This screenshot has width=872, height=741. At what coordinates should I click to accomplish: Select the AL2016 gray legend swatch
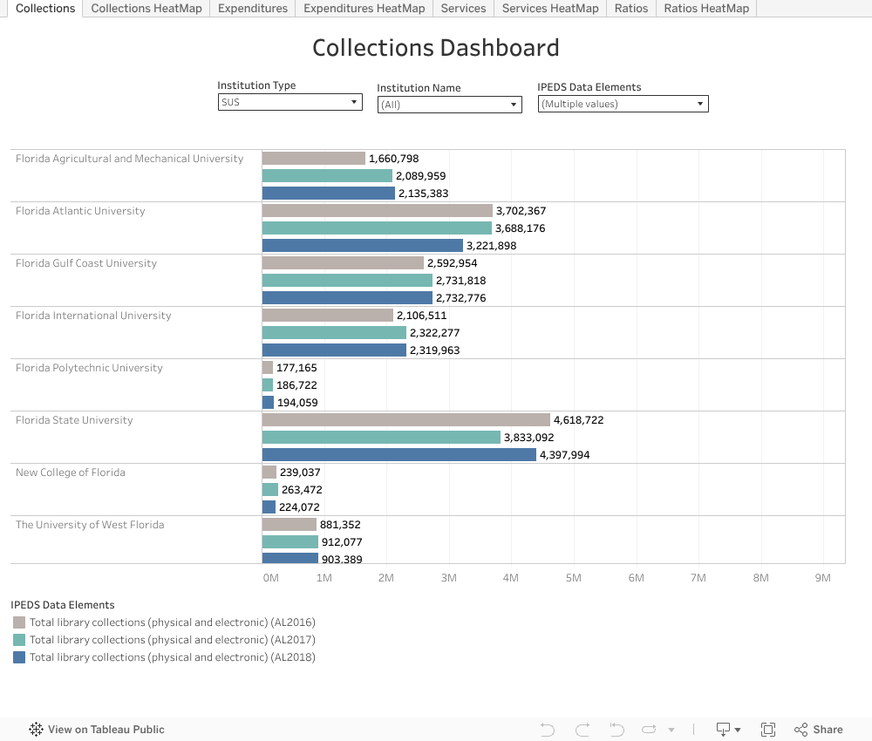coord(19,622)
